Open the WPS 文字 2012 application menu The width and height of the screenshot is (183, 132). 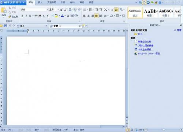13,3
